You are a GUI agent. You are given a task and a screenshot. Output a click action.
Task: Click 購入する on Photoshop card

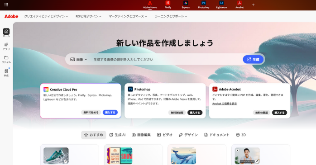pos(195,113)
